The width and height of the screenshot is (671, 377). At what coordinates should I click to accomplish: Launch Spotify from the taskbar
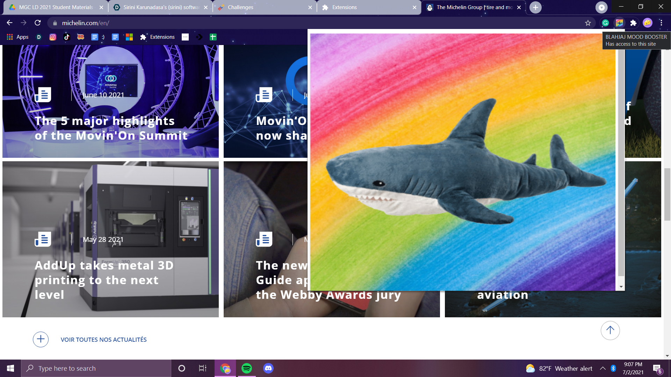click(x=247, y=368)
